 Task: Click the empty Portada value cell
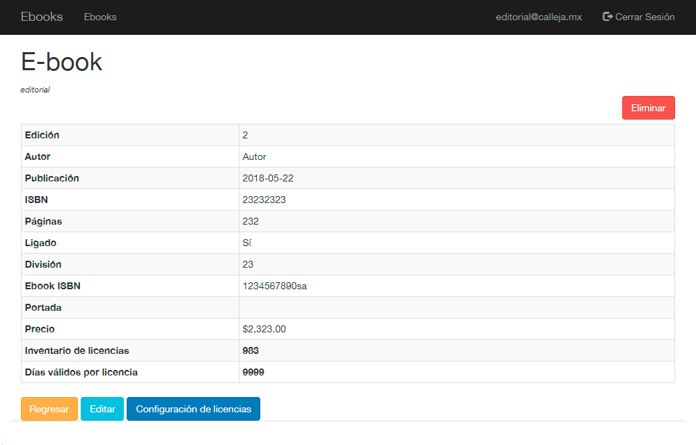(x=456, y=307)
